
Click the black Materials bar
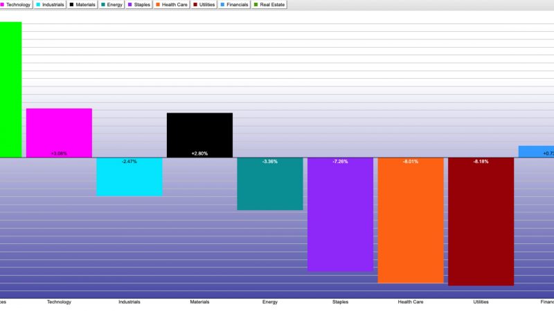(x=199, y=135)
